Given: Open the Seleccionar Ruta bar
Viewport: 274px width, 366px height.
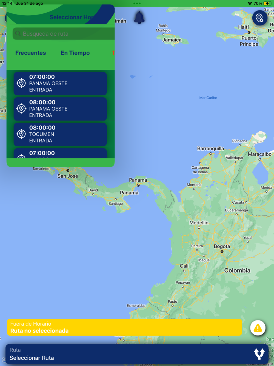Looking at the screenshot, I should pos(137,354).
